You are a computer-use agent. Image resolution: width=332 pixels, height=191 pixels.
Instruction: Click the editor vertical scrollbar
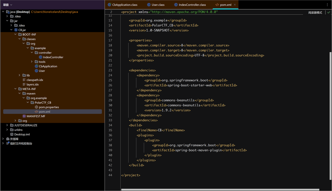[x=330, y=116]
